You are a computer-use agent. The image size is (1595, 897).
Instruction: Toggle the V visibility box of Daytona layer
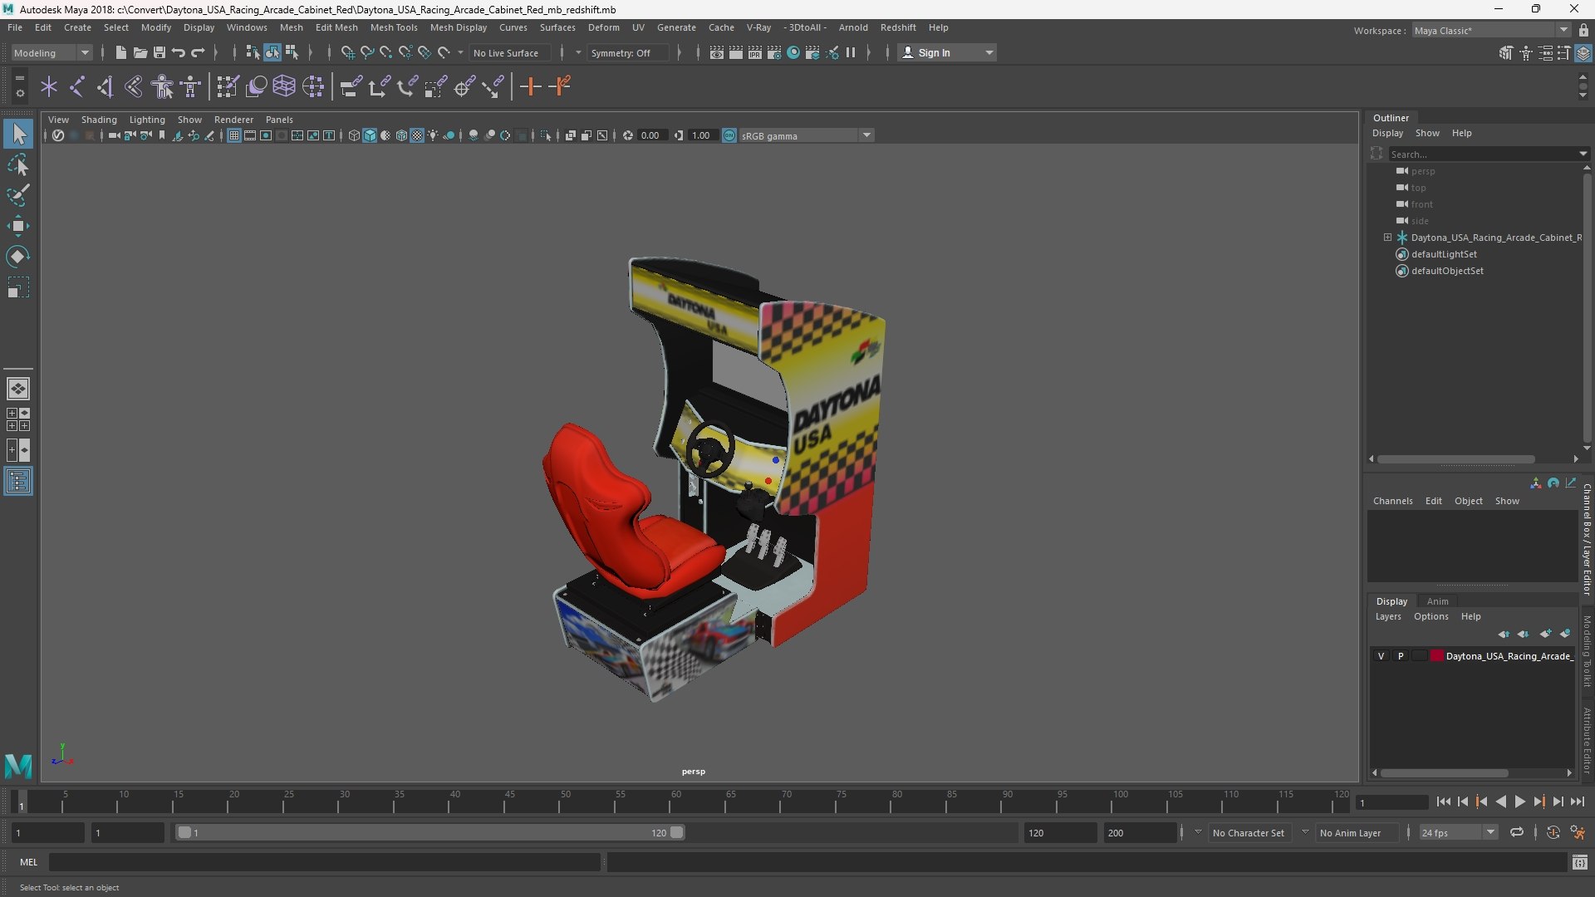tap(1382, 656)
